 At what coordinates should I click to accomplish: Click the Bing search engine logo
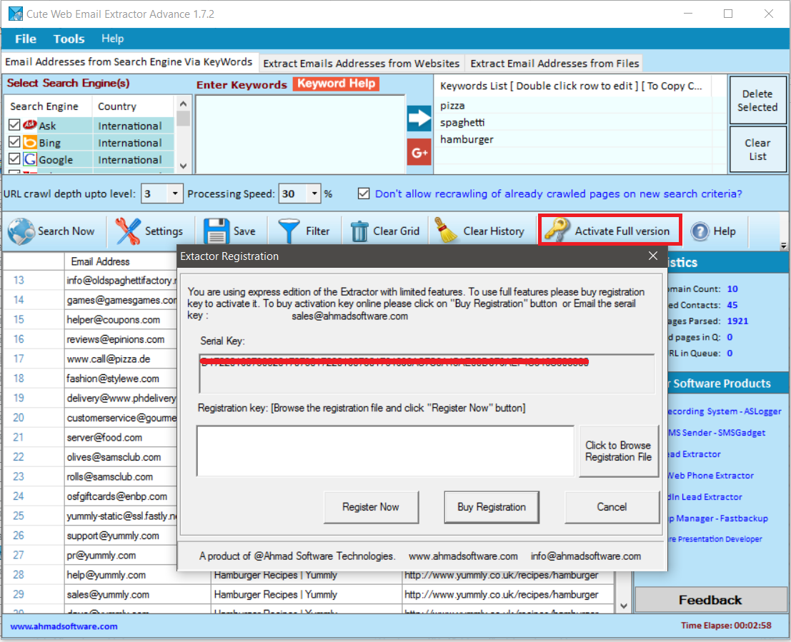pos(30,142)
